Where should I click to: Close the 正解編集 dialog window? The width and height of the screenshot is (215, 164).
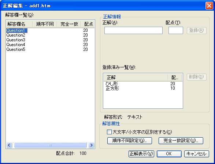pos(209,6)
